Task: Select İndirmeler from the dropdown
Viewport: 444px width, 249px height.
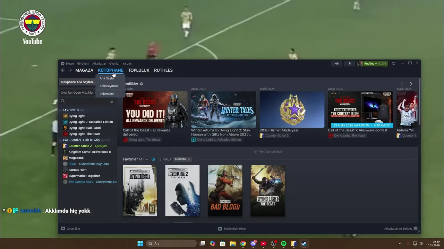Action: 106,94
